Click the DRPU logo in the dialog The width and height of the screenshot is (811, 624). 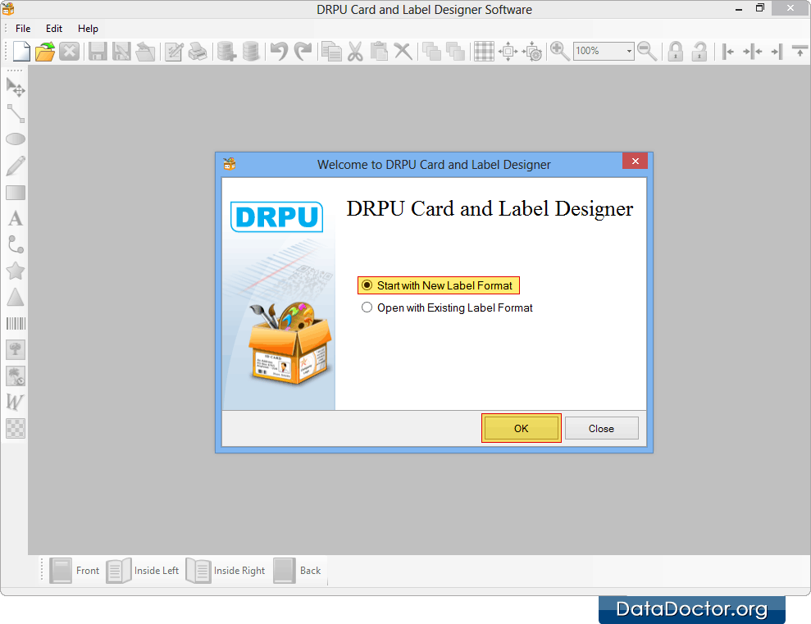[276, 216]
